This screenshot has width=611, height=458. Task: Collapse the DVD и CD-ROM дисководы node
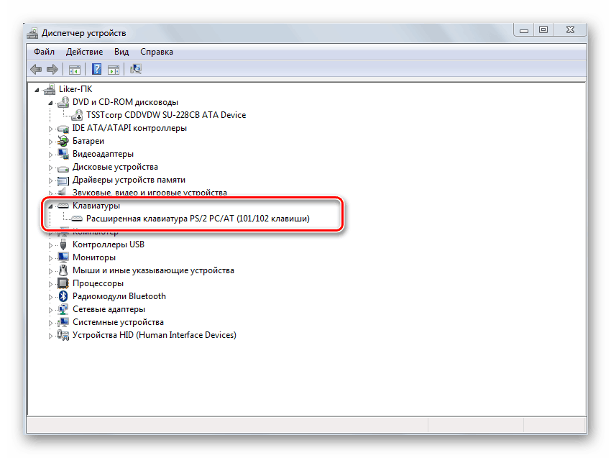(50, 103)
